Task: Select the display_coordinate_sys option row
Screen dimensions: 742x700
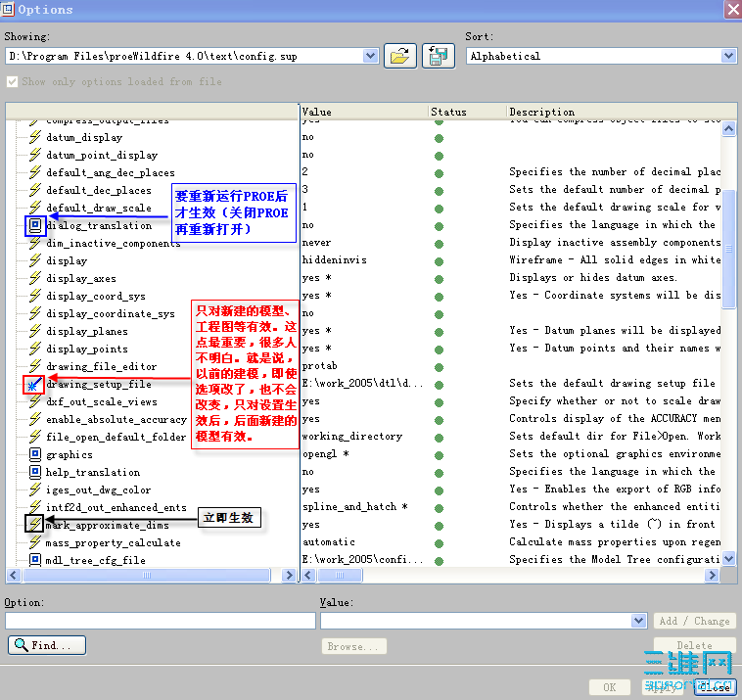Action: (x=111, y=314)
